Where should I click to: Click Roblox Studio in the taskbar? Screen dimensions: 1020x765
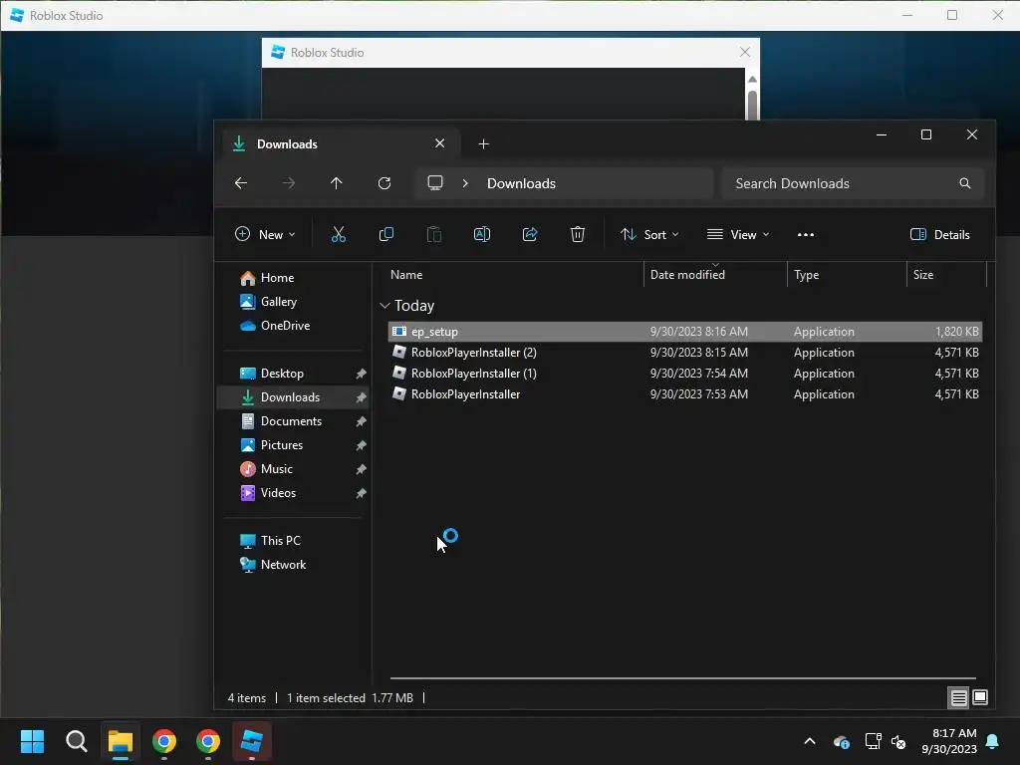252,741
